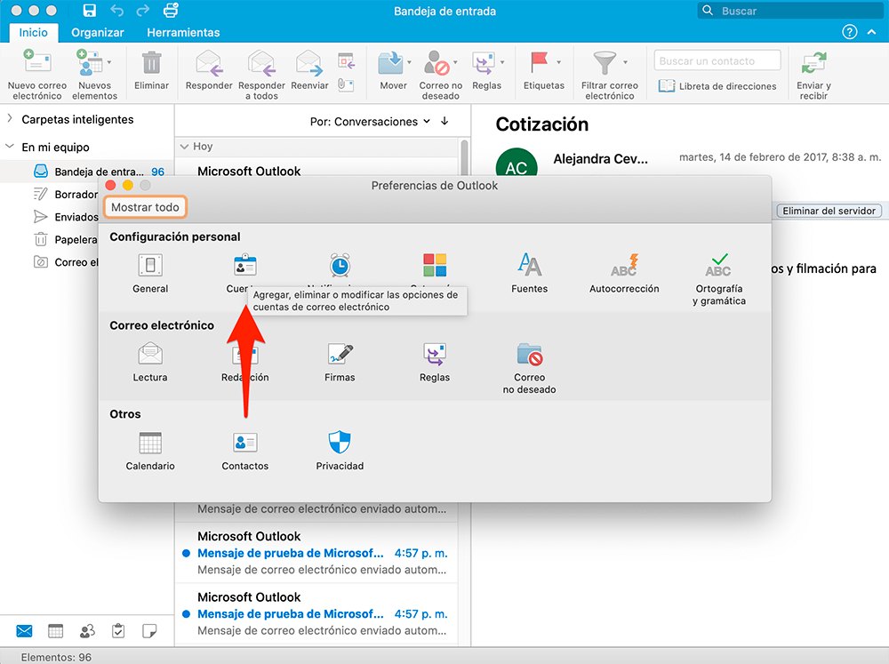Image resolution: width=889 pixels, height=664 pixels.
Task: Collapse En mi equipo folder group
Action: 10,147
